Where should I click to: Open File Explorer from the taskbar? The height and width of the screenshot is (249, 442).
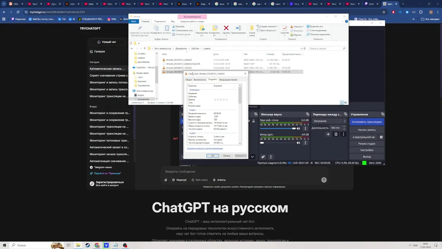point(78,245)
